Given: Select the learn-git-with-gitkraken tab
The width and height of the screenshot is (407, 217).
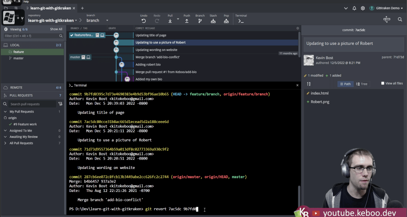Looking at the screenshot, I should (x=50, y=8).
